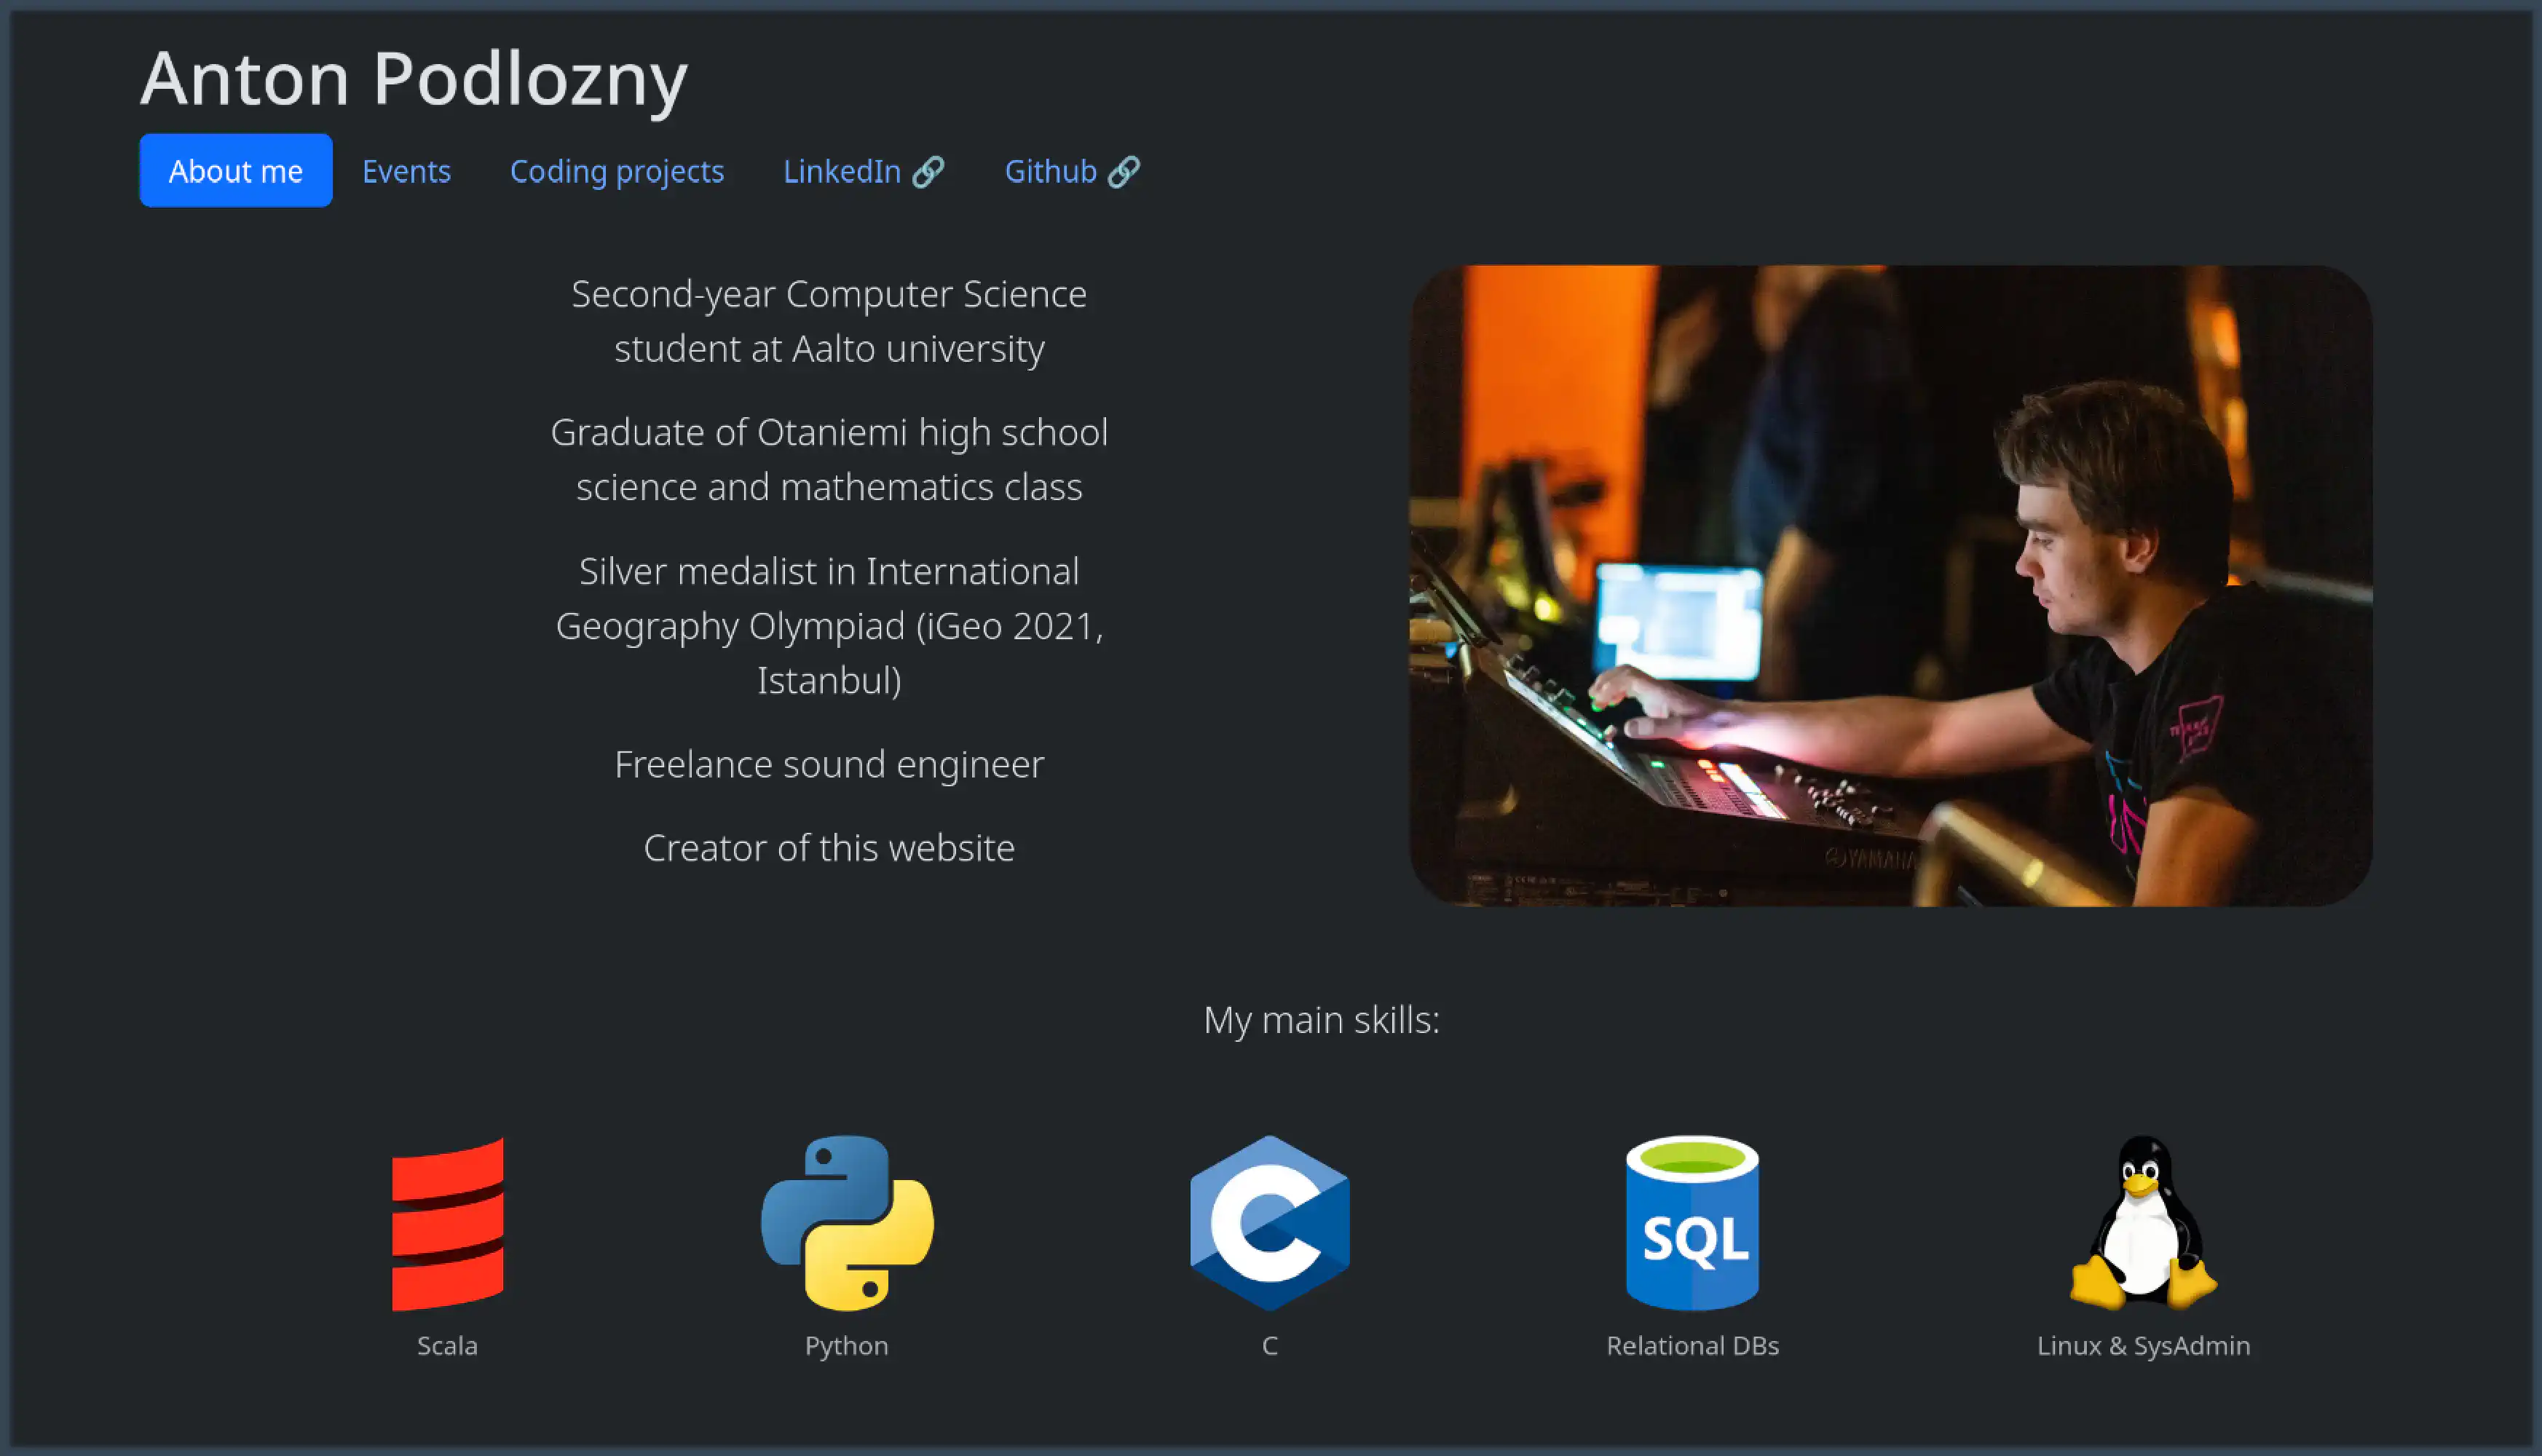The height and width of the screenshot is (1456, 2542).
Task: Visit the Github link
Action: 1050,171
